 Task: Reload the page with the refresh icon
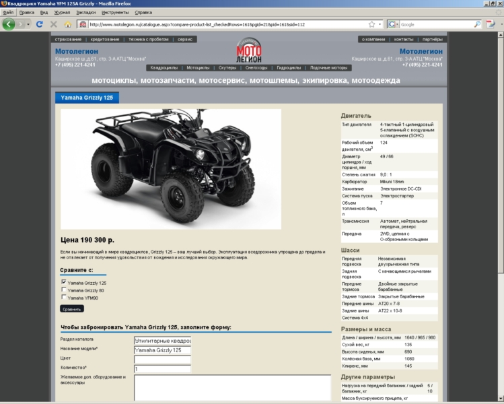click(x=40, y=24)
